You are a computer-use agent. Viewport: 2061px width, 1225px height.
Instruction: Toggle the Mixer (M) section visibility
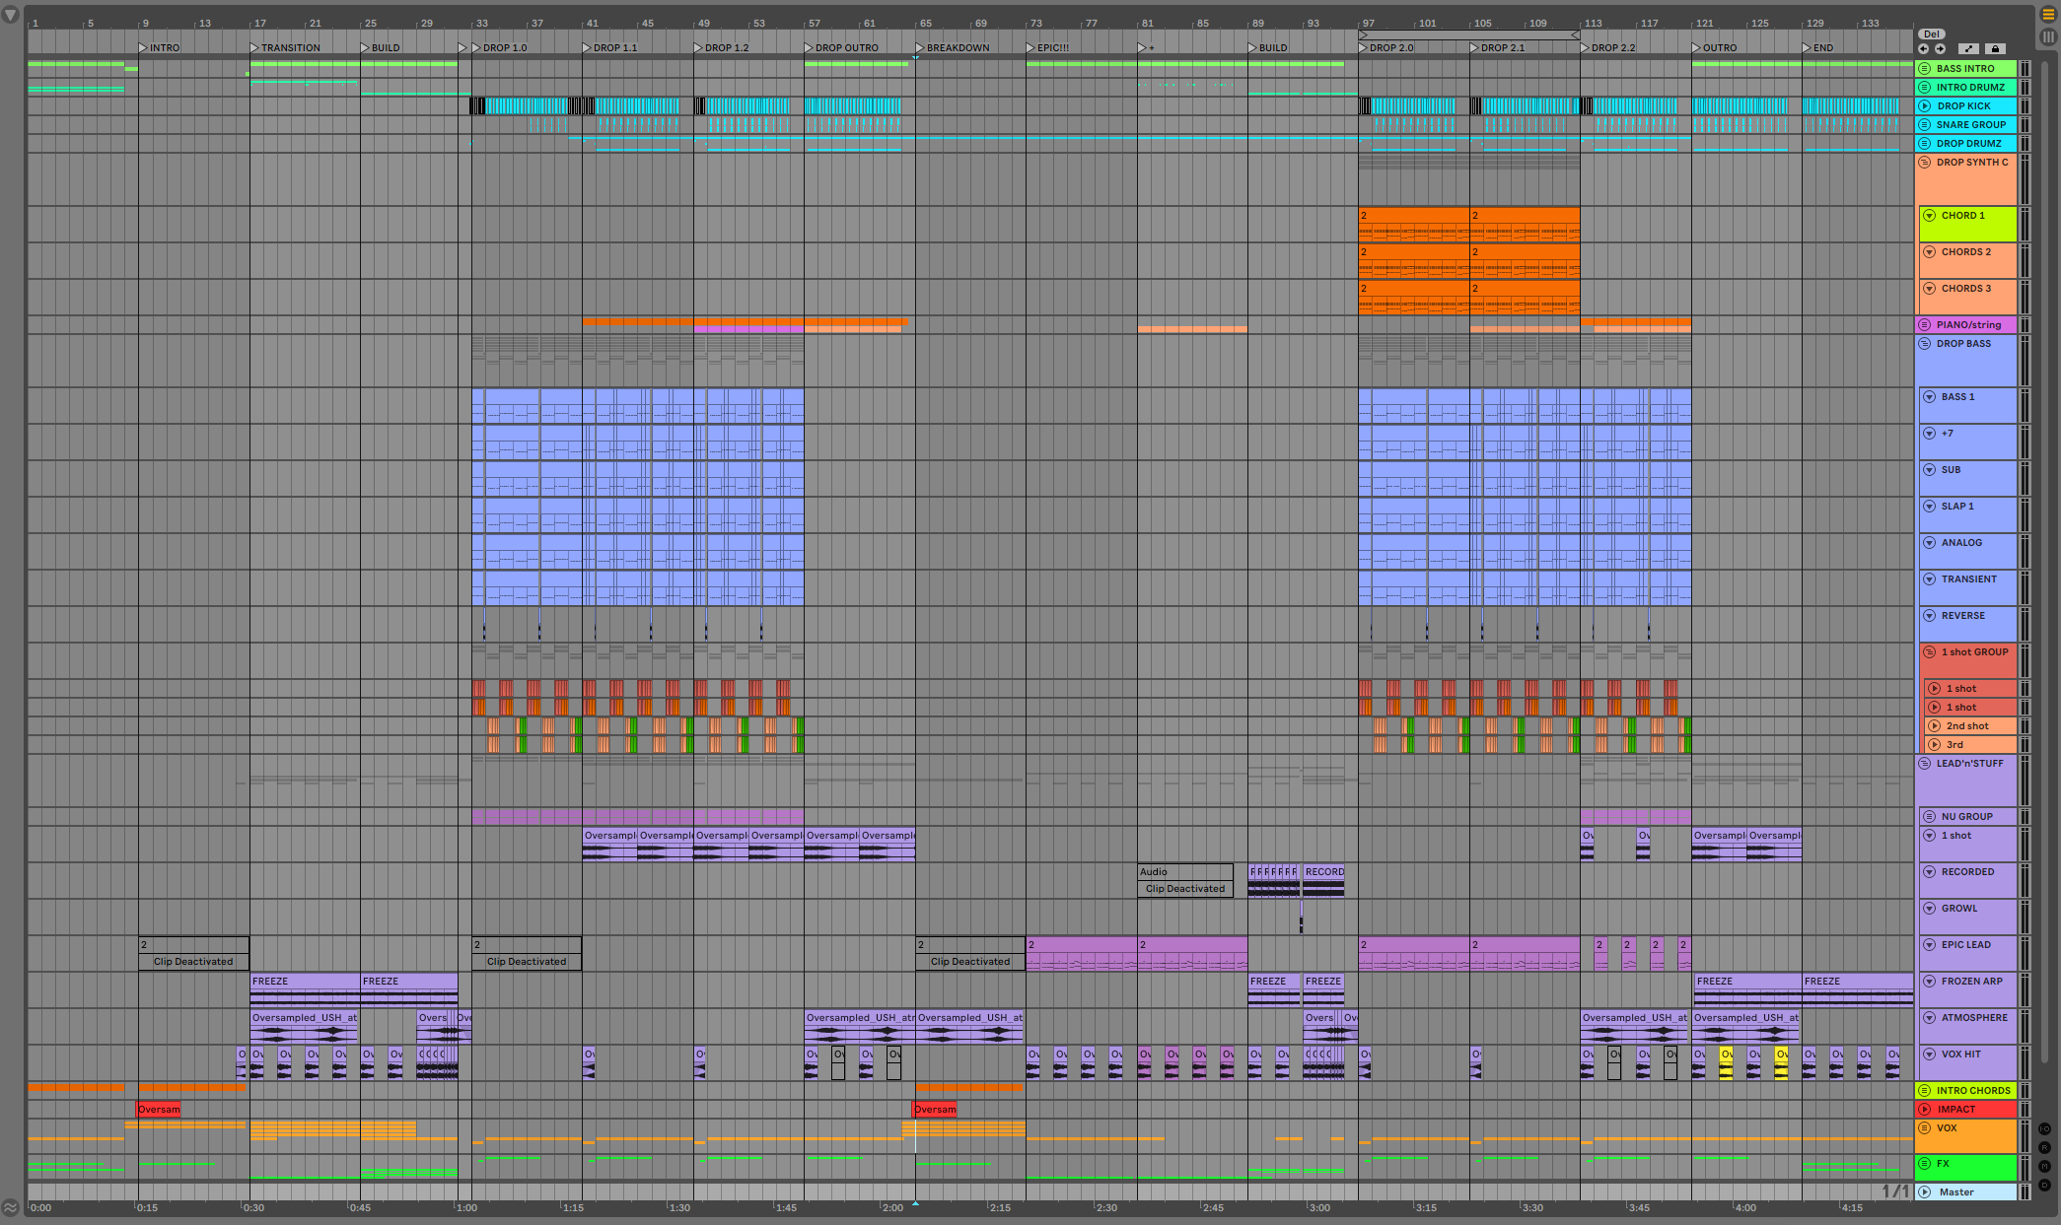click(2044, 1167)
